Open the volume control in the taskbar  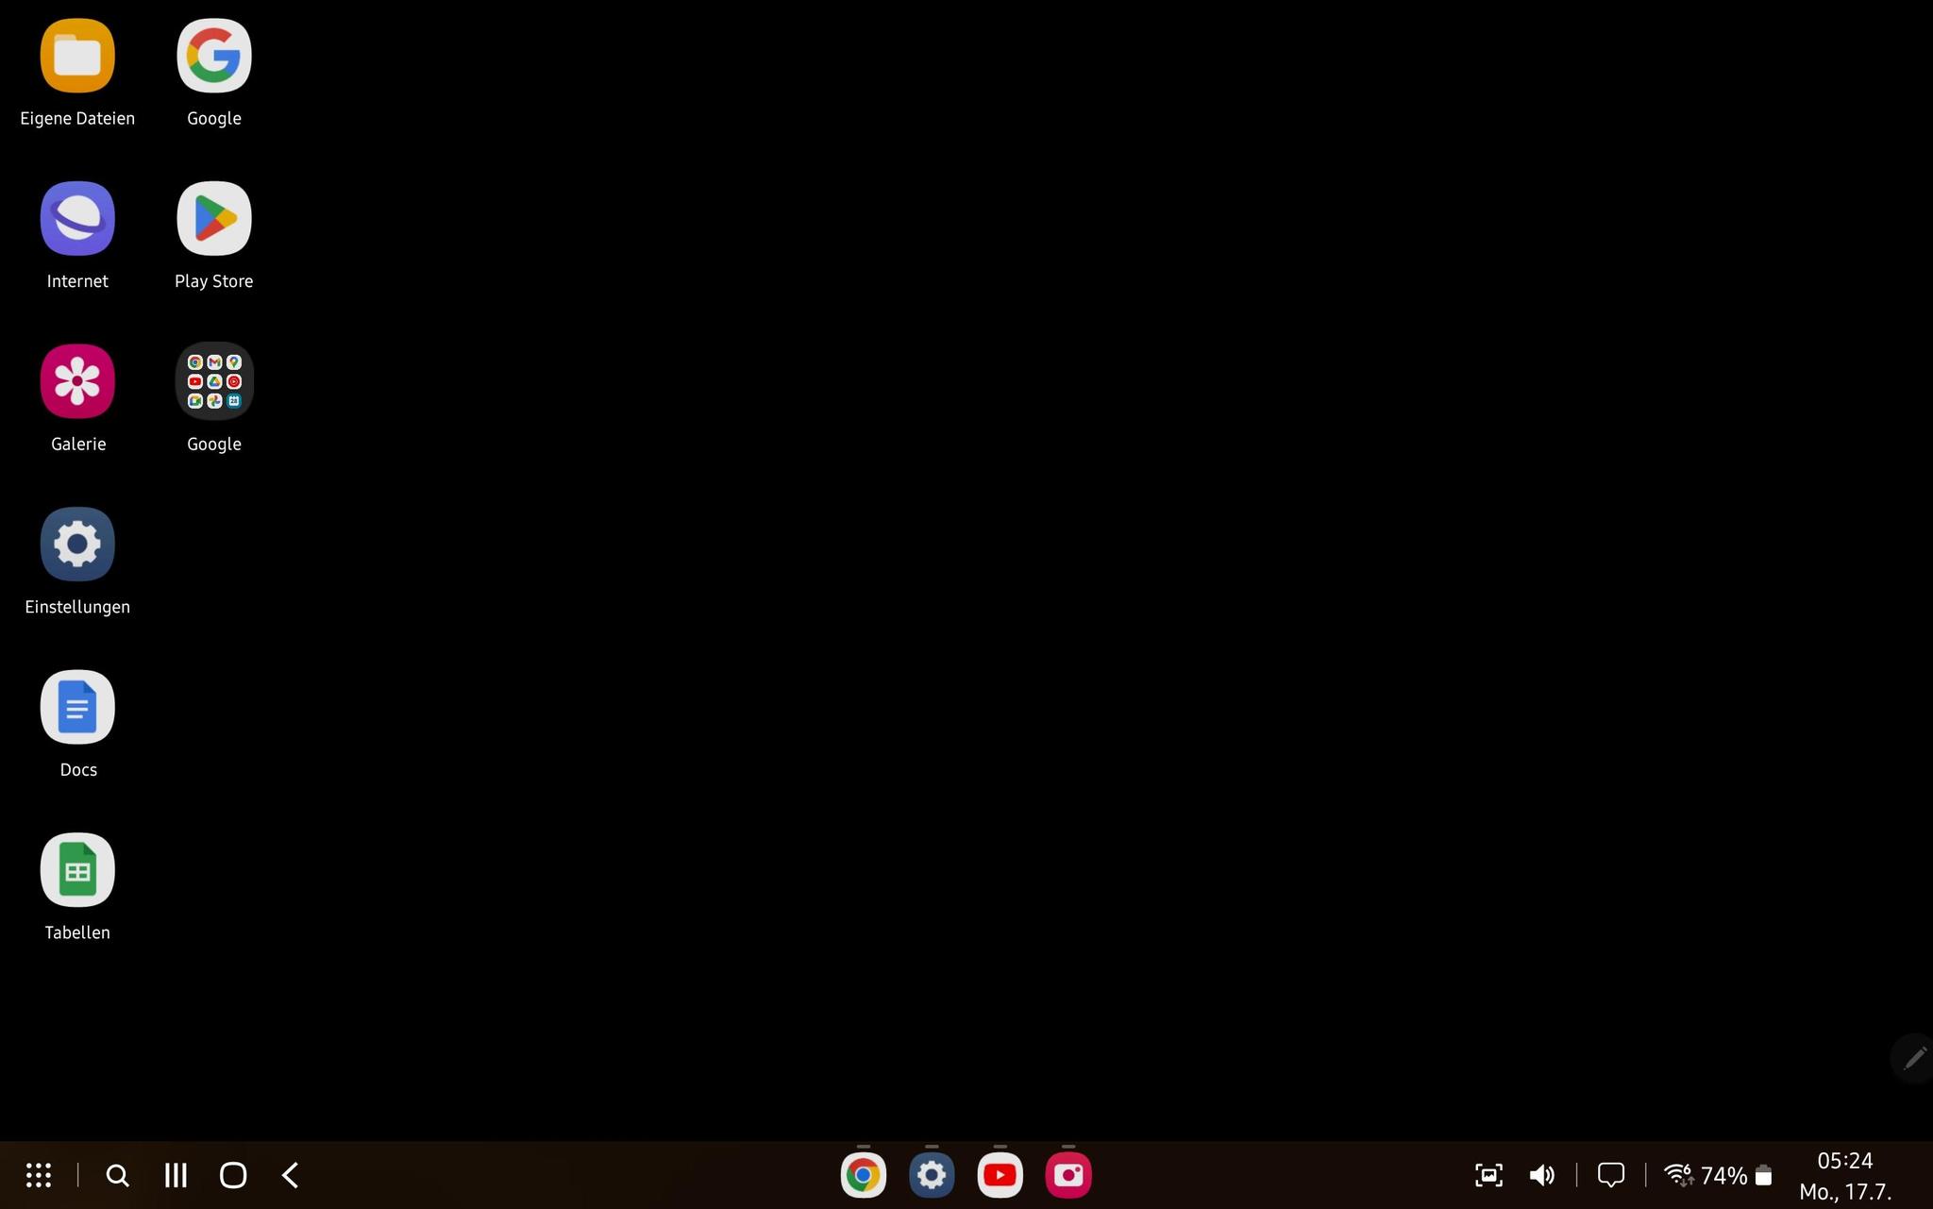tap(1541, 1175)
